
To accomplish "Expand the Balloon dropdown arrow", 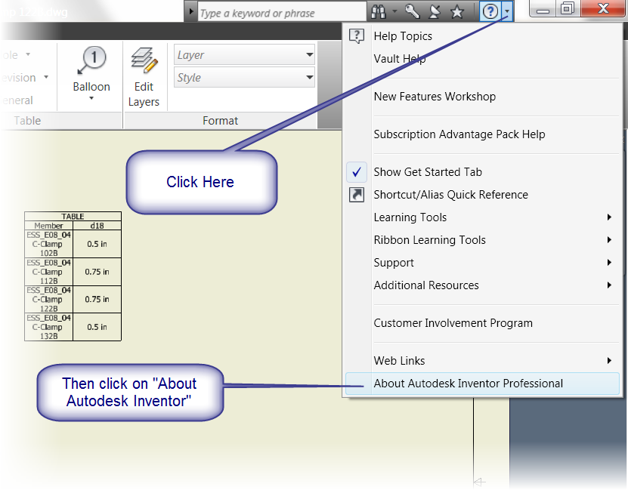I will click(x=91, y=98).
